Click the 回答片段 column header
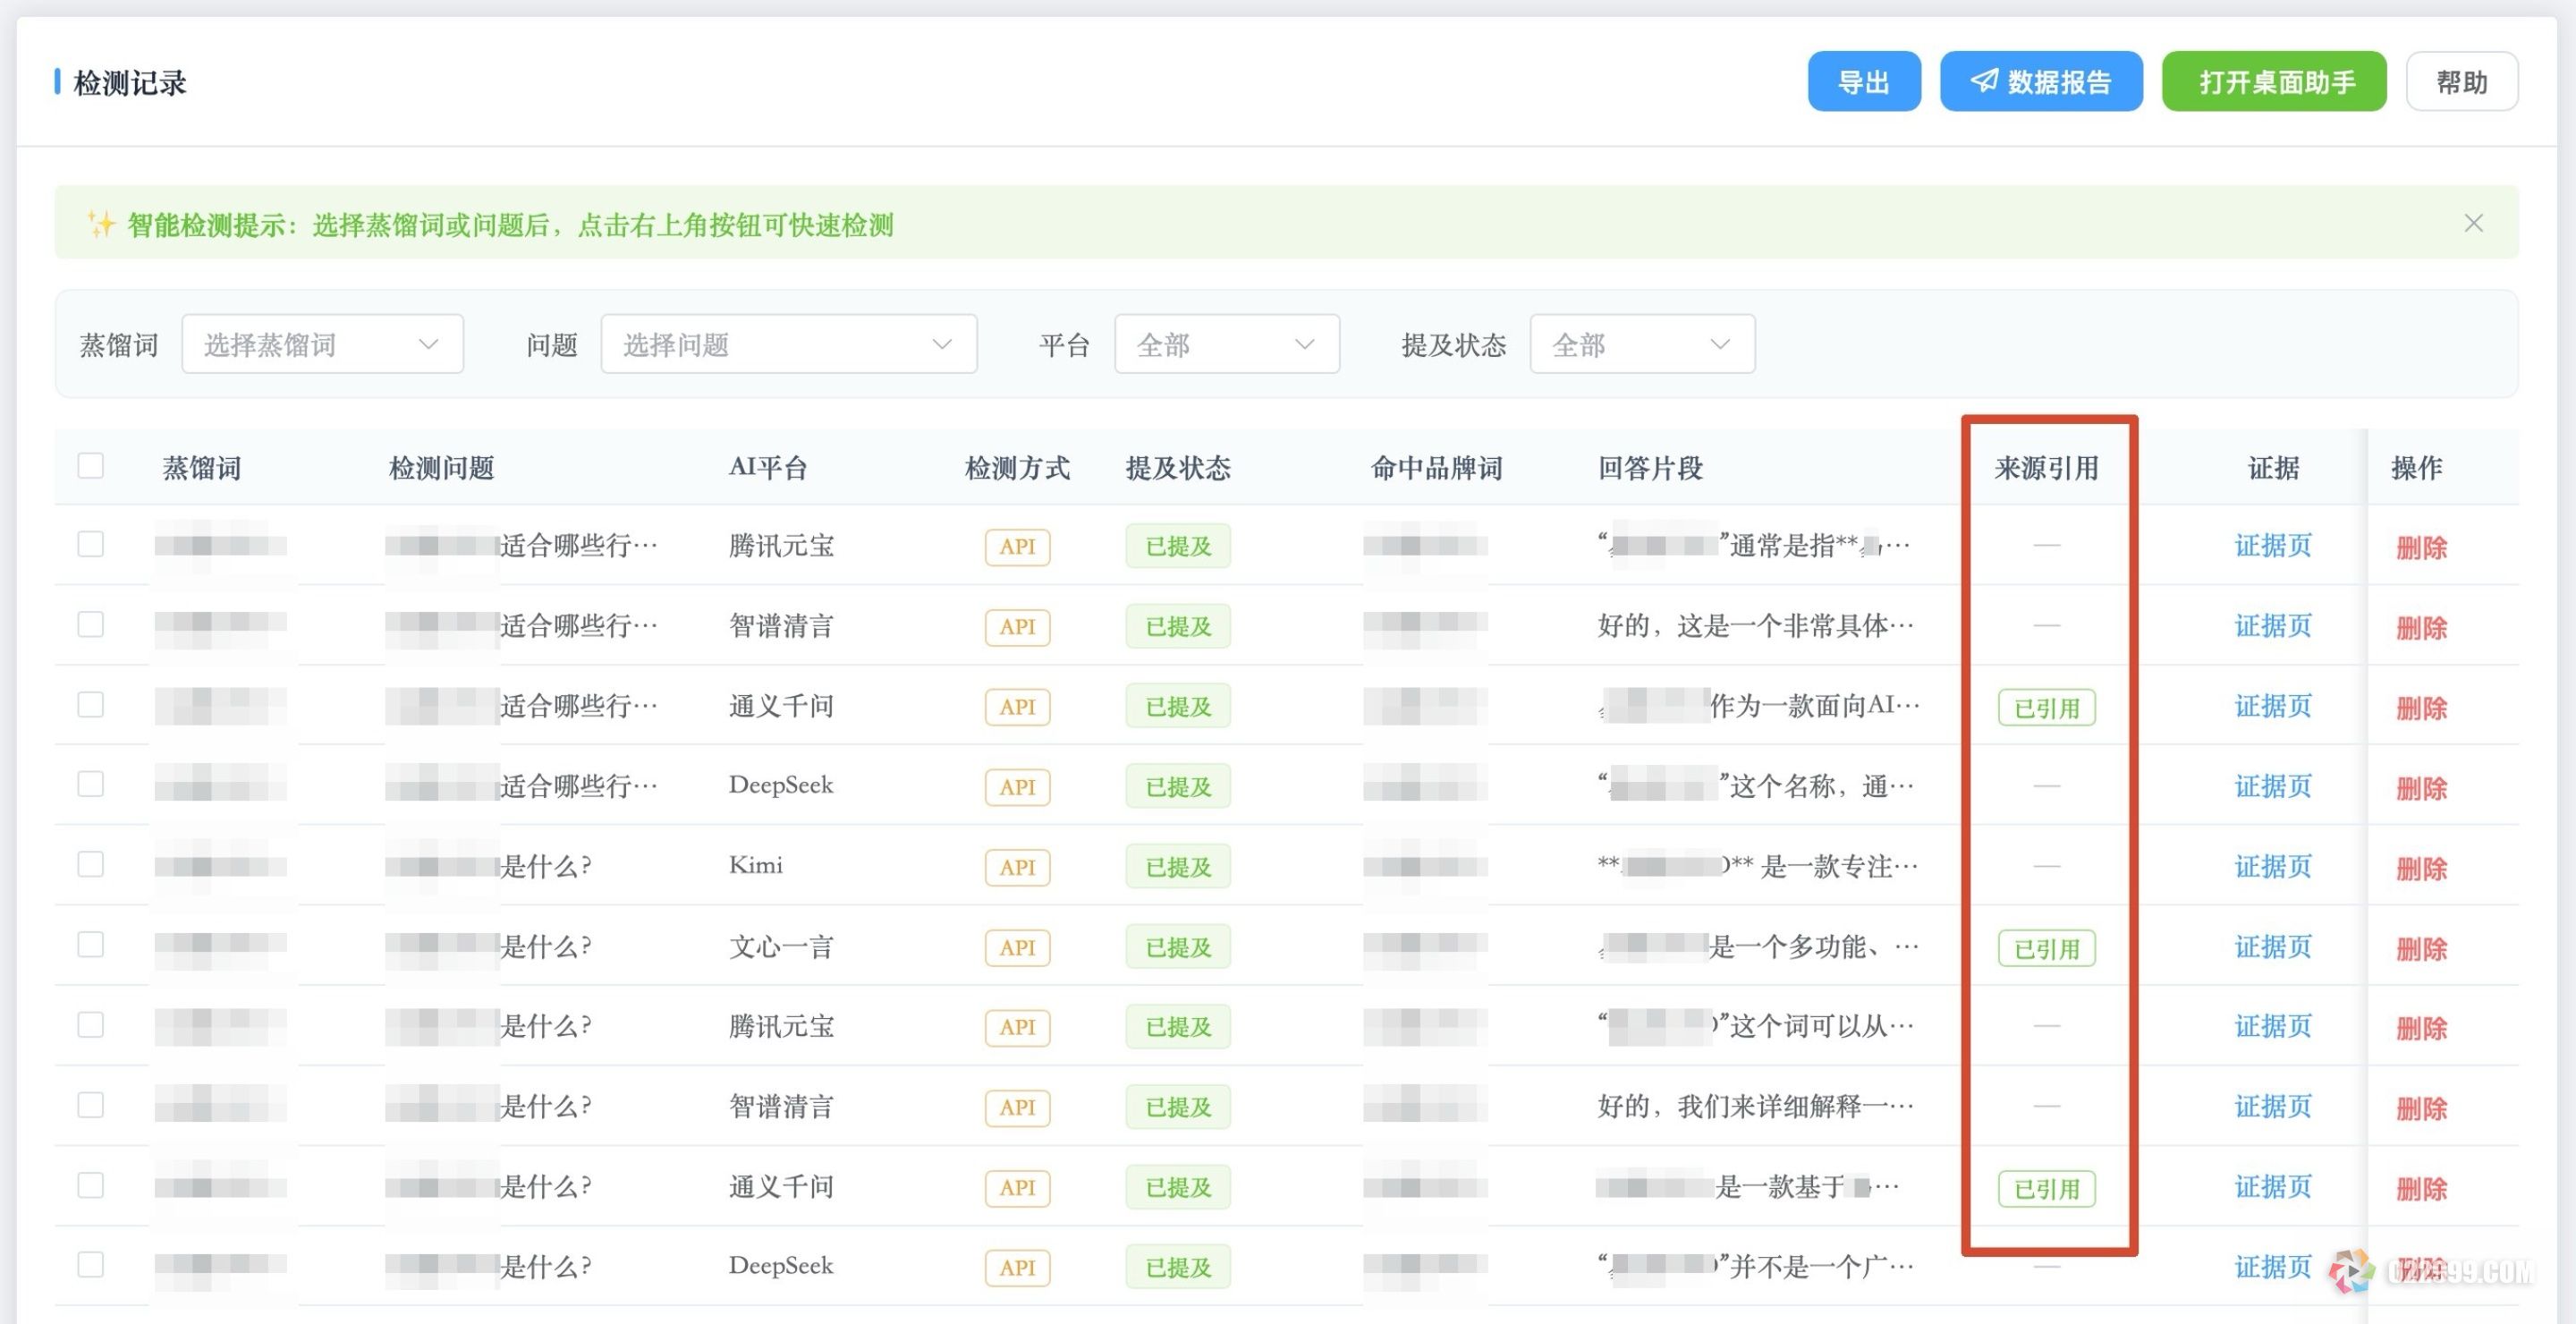Viewport: 2576px width, 1324px height. [x=1650, y=467]
